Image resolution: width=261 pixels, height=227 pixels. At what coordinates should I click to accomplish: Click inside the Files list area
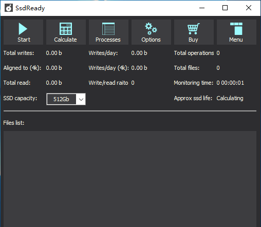tap(130, 179)
